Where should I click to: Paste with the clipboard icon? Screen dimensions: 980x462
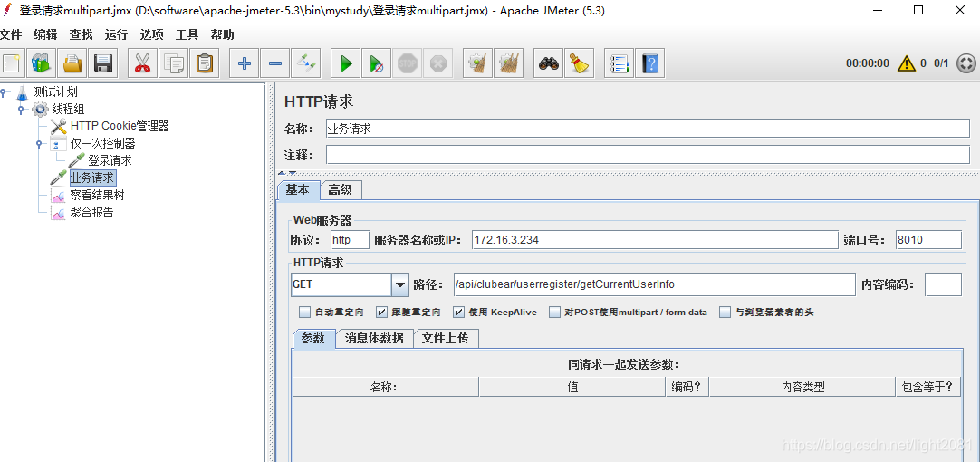point(204,63)
